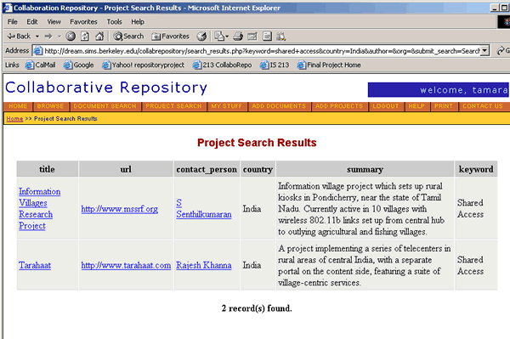The width and height of the screenshot is (510, 339).
Task: Open the Google links bar shortcut
Action: point(79,65)
